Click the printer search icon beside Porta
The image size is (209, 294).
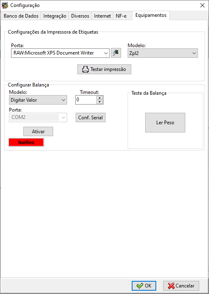116,53
